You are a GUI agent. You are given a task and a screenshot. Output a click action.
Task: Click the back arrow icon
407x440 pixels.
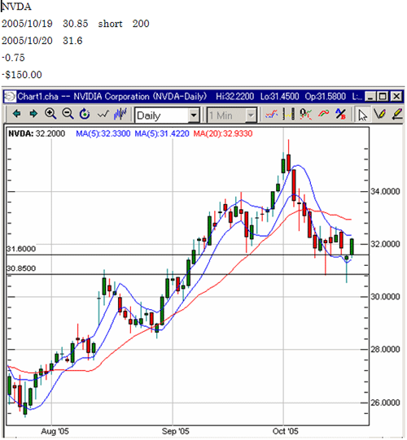click(x=17, y=114)
